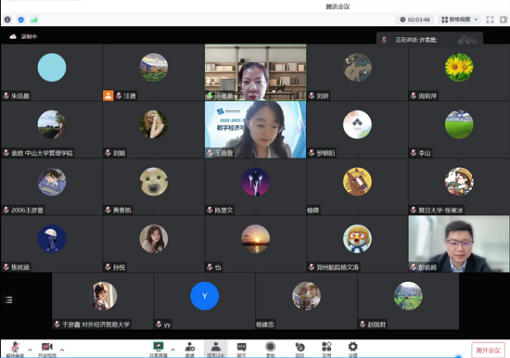510x358 pixels.
Task: Click the red Leave Meeting button
Action: tap(488, 351)
